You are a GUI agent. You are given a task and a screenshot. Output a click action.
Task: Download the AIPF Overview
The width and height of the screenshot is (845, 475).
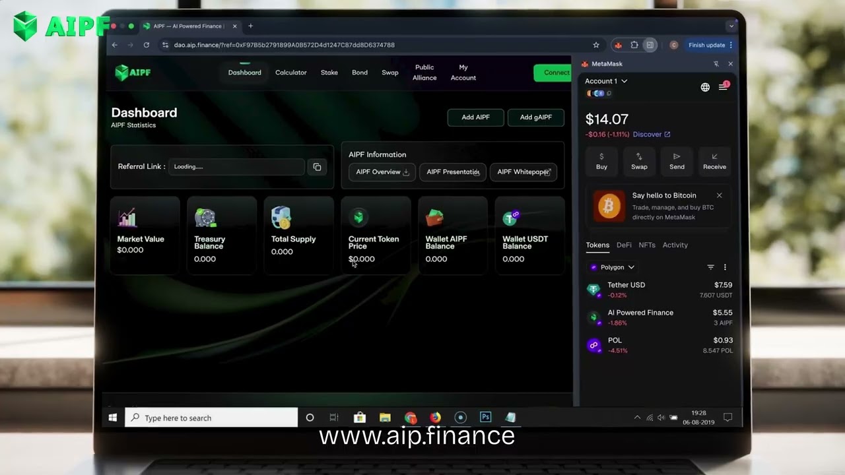(x=382, y=172)
